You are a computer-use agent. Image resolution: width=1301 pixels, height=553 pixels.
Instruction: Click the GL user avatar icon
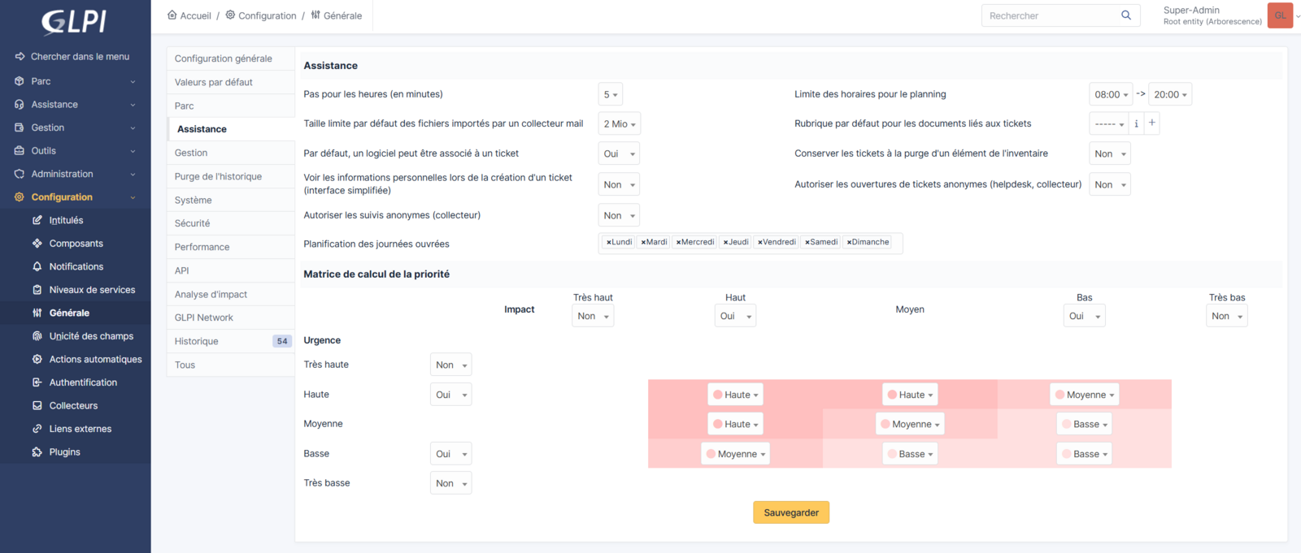click(x=1280, y=15)
